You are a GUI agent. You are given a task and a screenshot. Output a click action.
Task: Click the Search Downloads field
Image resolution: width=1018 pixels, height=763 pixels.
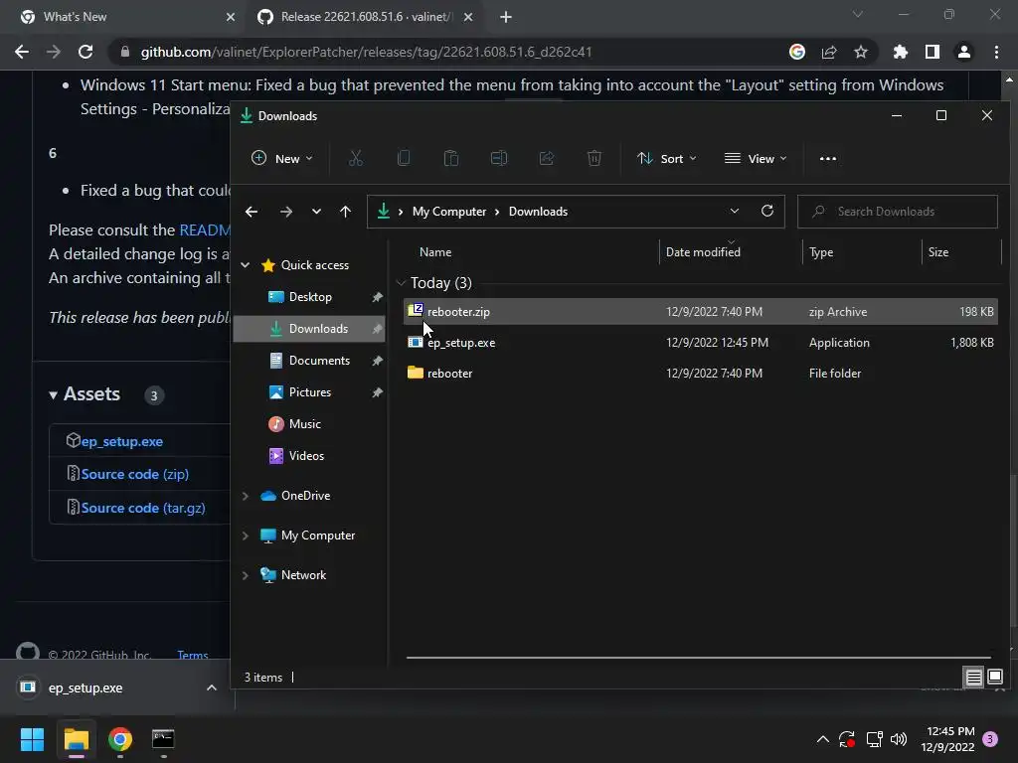point(898,212)
